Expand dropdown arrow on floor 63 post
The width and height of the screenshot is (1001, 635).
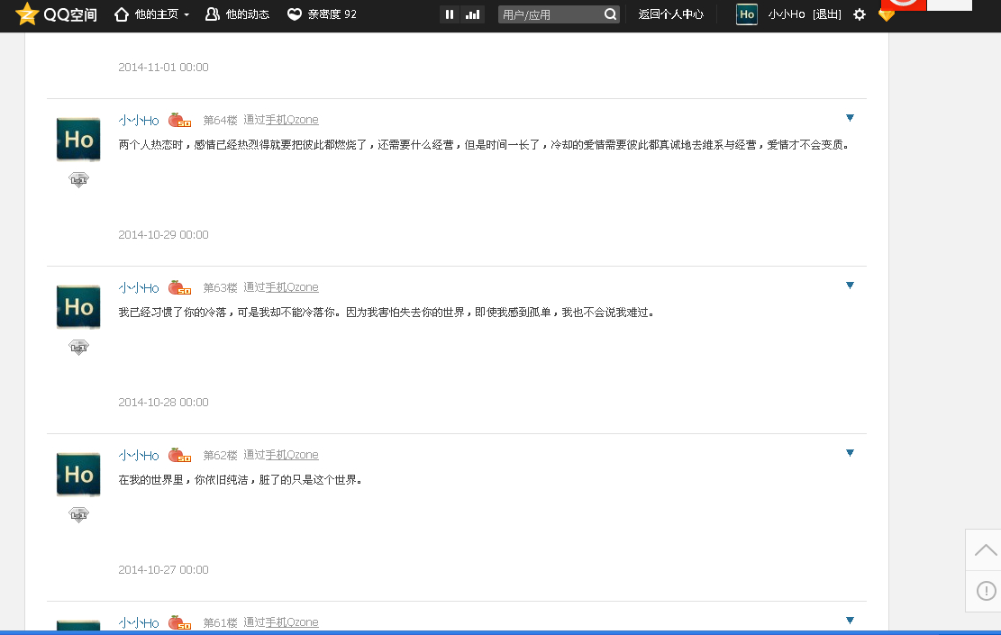[850, 286]
